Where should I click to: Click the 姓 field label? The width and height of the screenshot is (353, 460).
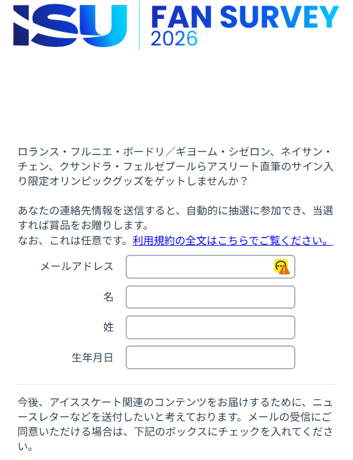(108, 327)
